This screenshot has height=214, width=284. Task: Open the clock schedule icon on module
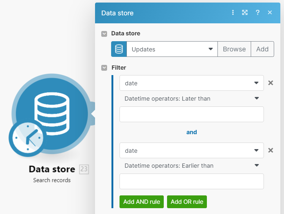(x=26, y=139)
